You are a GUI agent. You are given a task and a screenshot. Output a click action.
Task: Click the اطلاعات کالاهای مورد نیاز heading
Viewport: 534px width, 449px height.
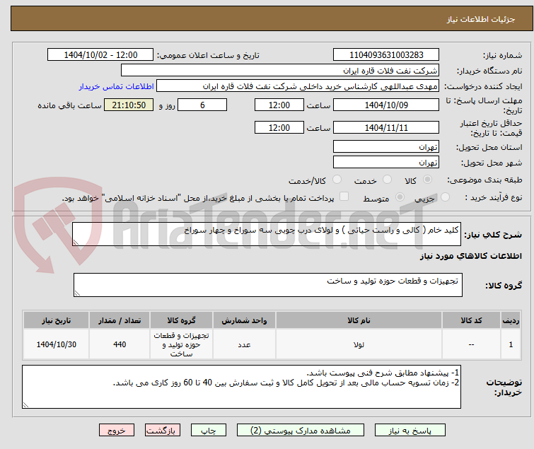pos(470,256)
